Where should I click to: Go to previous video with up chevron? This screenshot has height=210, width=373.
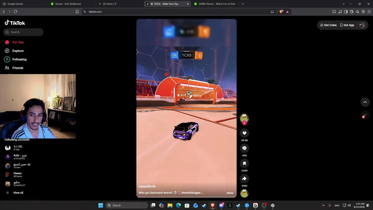365,102
